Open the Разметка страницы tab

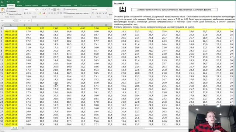[32, 5]
